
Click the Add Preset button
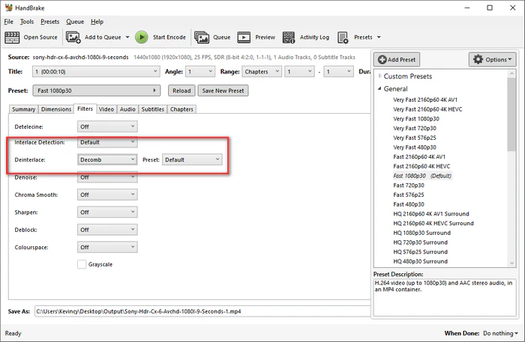click(x=397, y=60)
